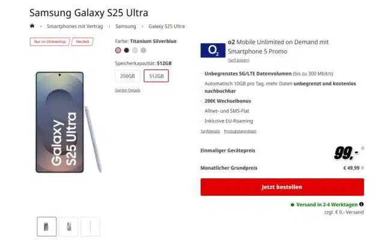Open Samsung breadcrumb link

coord(126,26)
